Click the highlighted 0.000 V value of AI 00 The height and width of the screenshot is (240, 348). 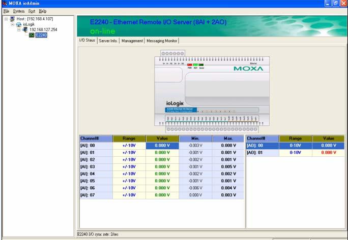pos(162,146)
